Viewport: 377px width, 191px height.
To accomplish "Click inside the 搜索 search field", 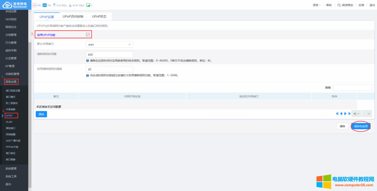I will 353,88.
